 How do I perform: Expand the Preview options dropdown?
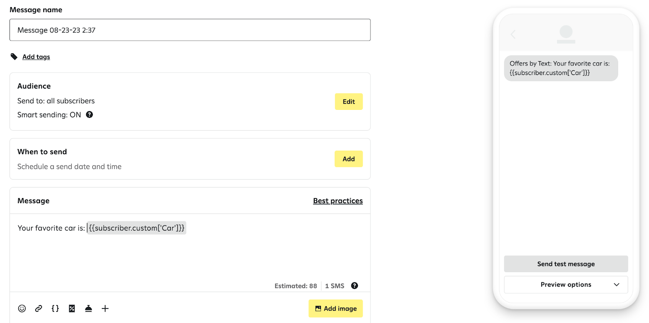(x=566, y=285)
